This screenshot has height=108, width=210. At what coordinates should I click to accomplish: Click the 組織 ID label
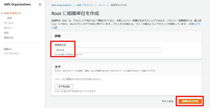(x=8, y=49)
